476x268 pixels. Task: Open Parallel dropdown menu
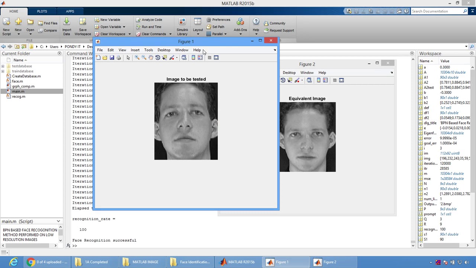[217, 34]
